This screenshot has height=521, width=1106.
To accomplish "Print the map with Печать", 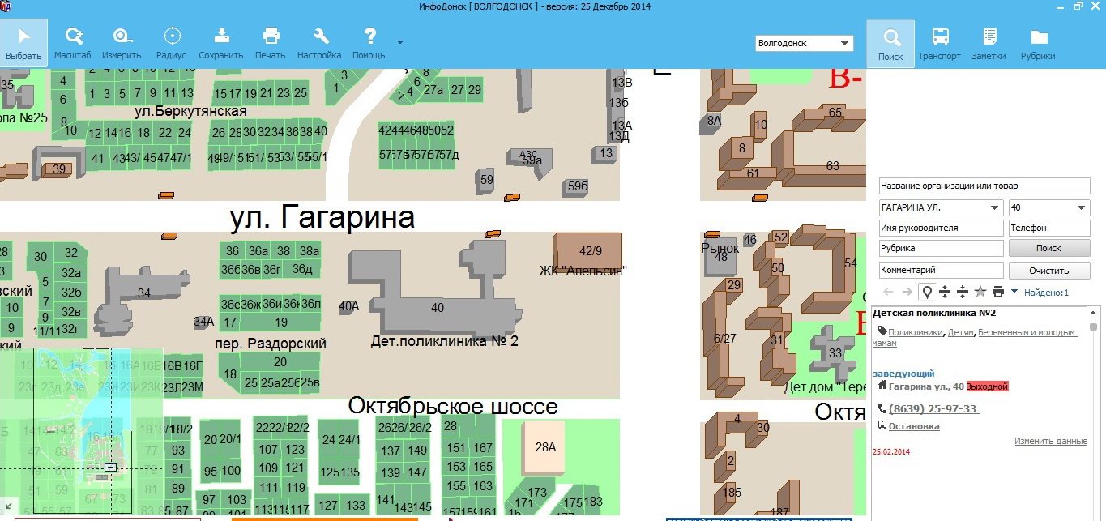I will point(270,44).
